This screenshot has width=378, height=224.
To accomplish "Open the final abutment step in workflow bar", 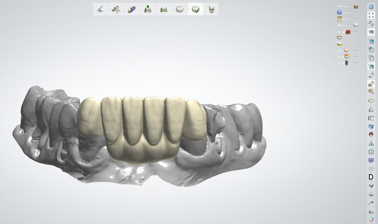I will click(x=211, y=9).
